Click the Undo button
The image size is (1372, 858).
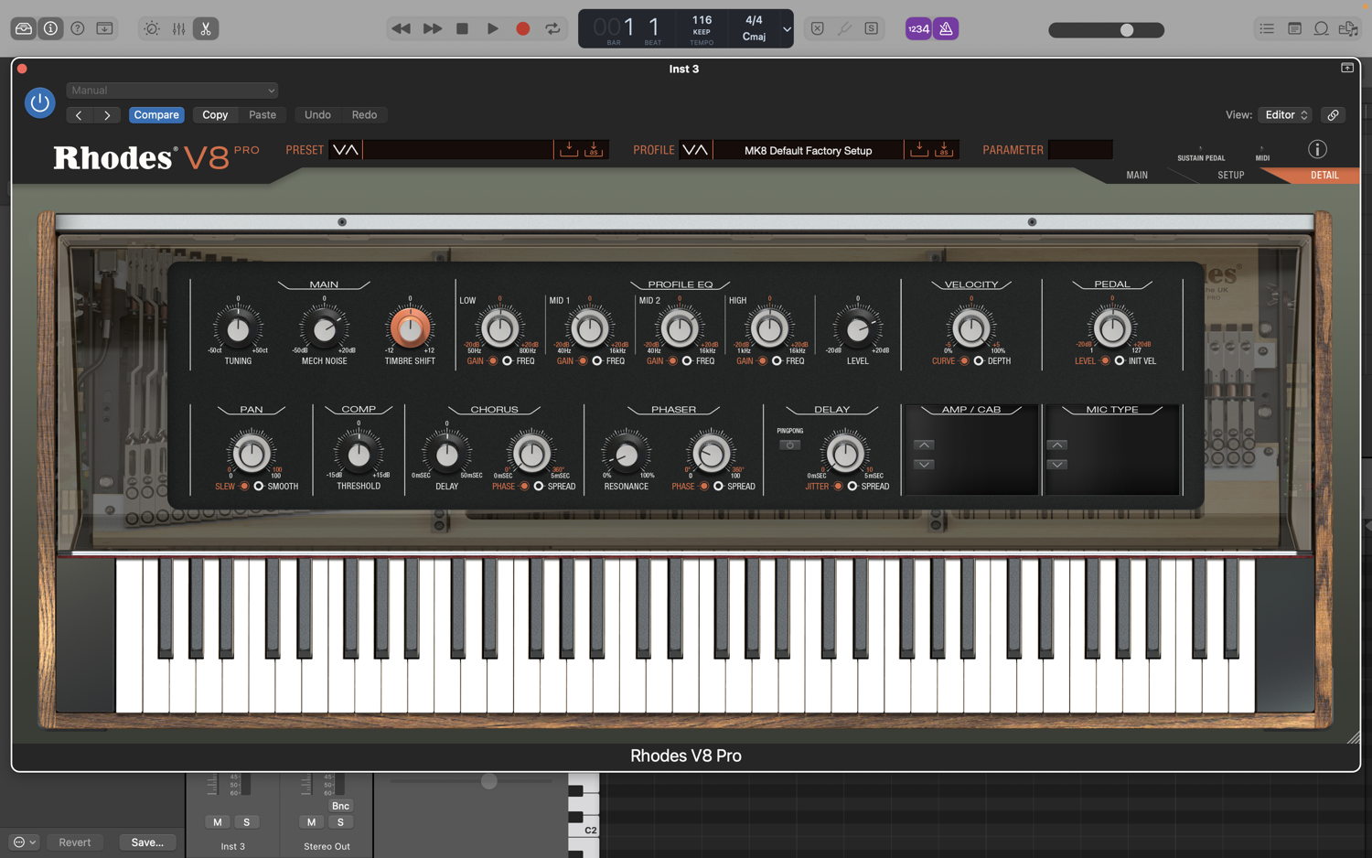coord(317,115)
